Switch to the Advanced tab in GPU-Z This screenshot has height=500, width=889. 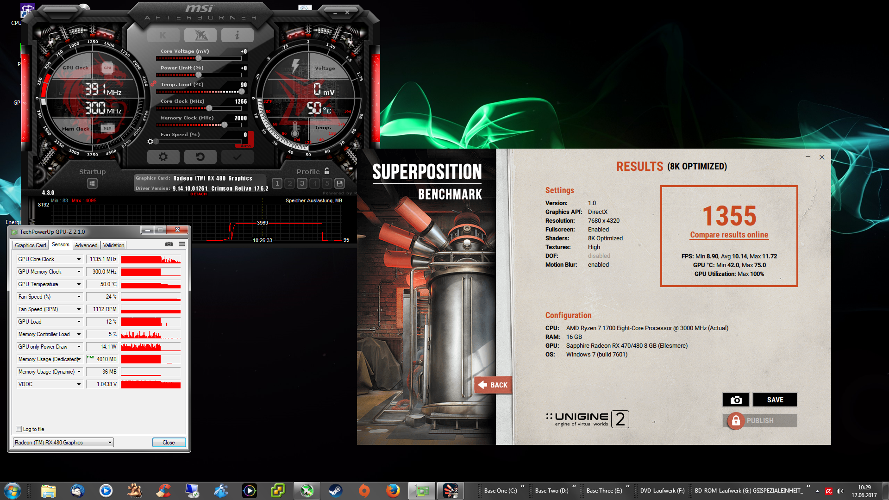pyautogui.click(x=86, y=245)
